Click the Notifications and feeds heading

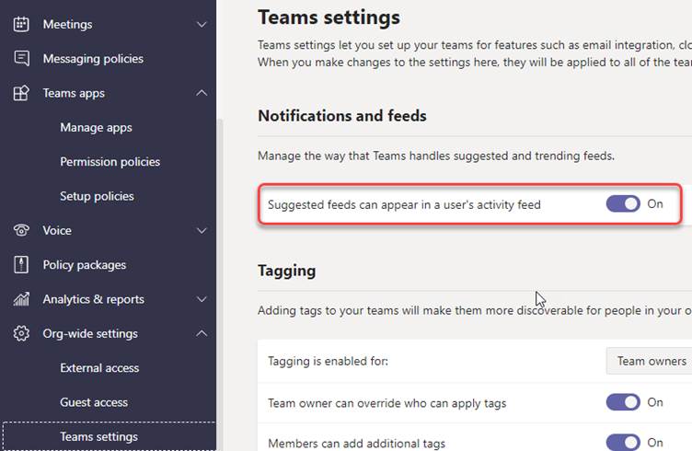342,116
